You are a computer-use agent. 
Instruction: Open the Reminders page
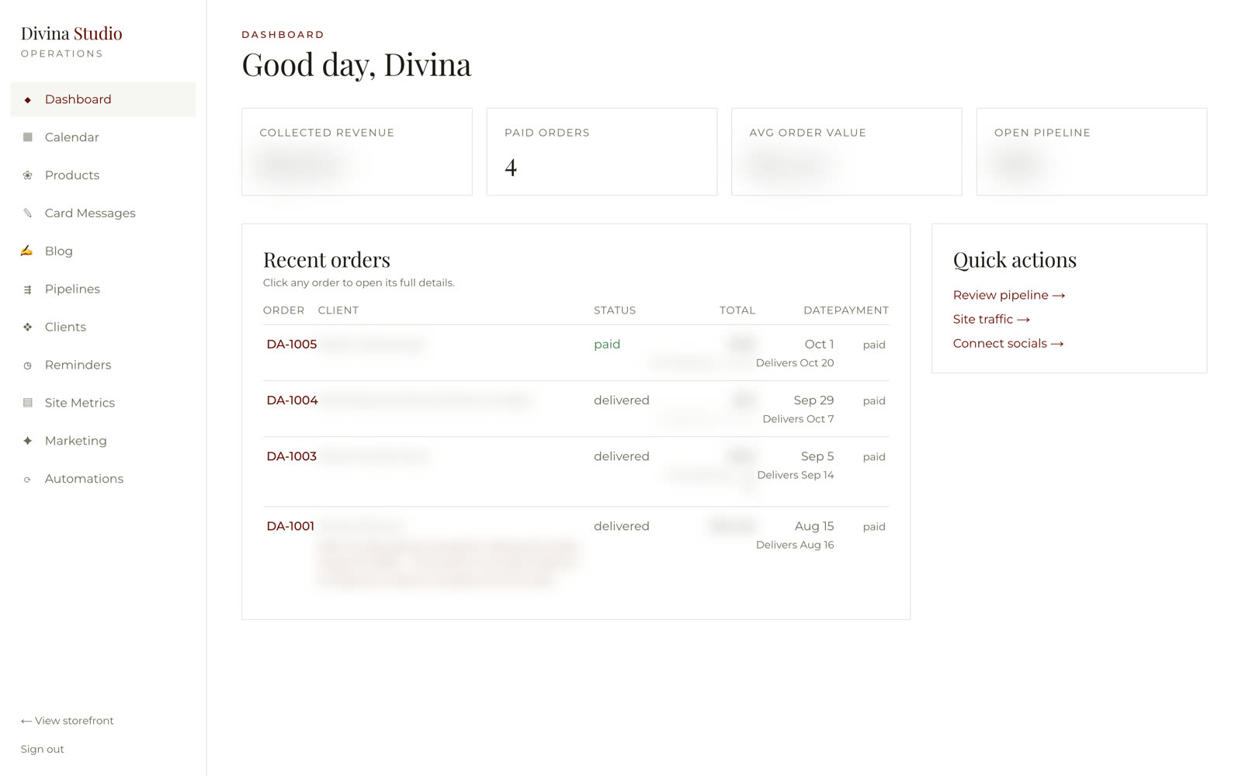click(103, 365)
